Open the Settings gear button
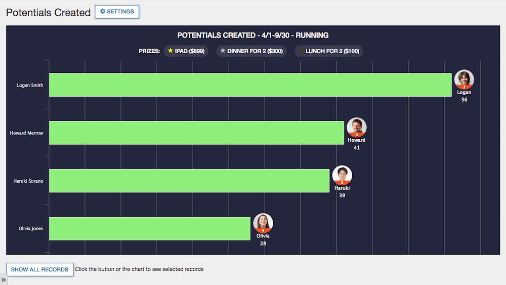The height and width of the screenshot is (285, 506). [x=117, y=12]
